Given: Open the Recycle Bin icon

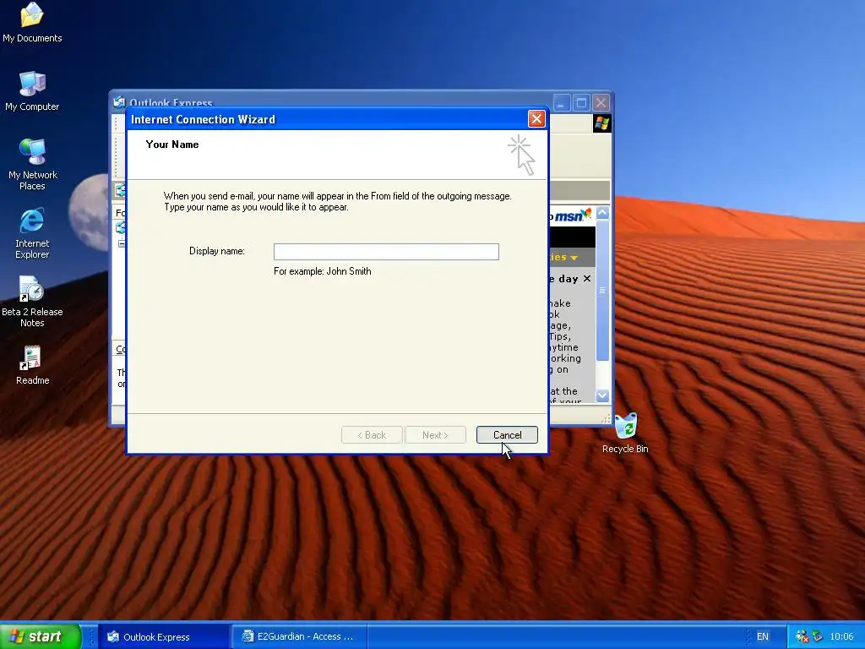Looking at the screenshot, I should (x=625, y=434).
